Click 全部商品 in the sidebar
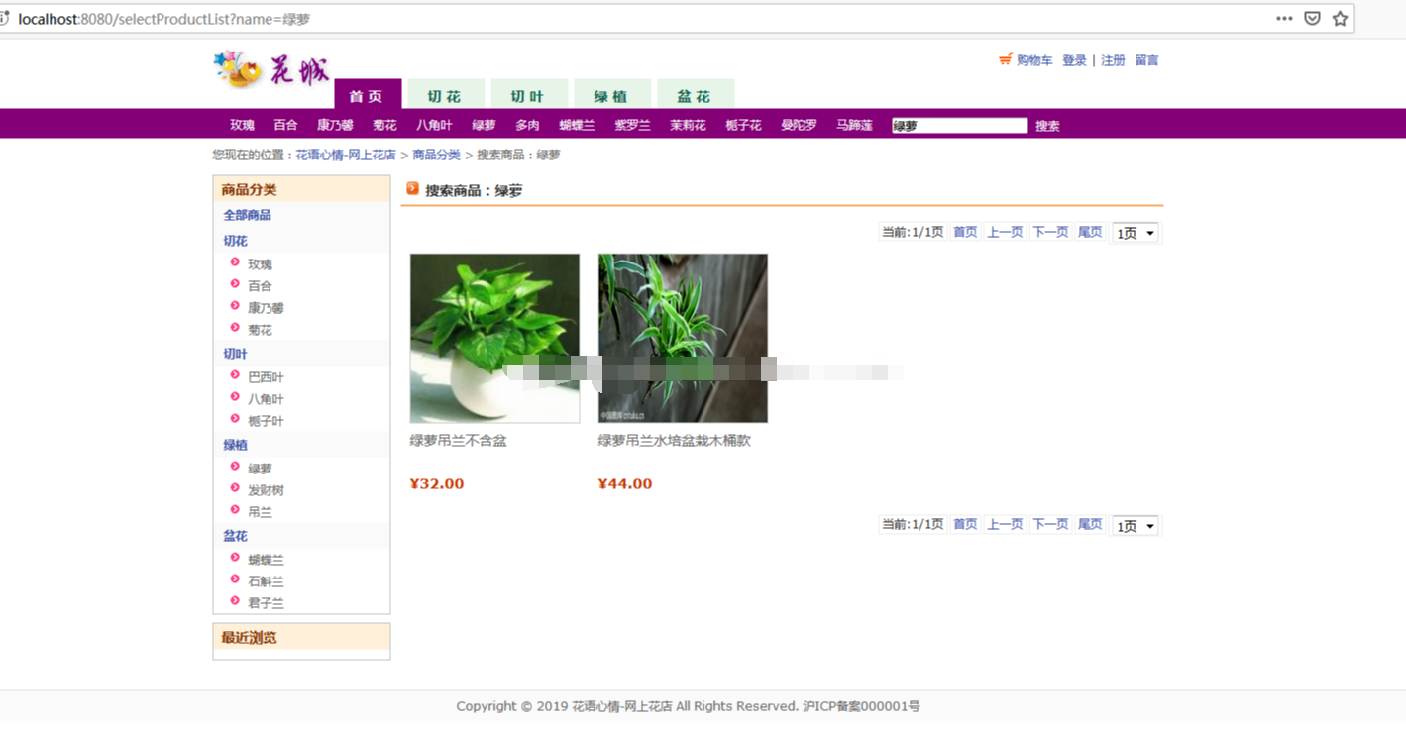This screenshot has height=735, width=1406. (247, 215)
